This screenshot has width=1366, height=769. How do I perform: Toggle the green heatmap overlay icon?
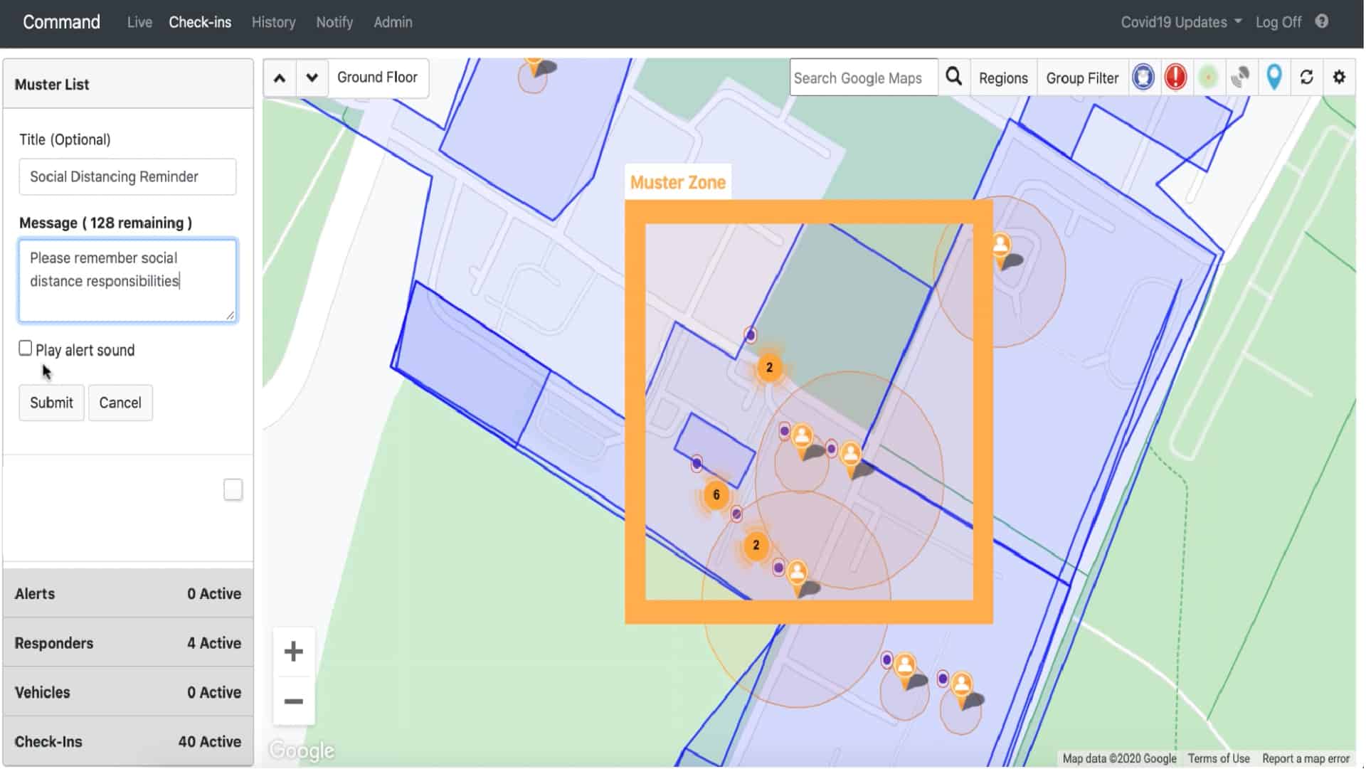1208,78
